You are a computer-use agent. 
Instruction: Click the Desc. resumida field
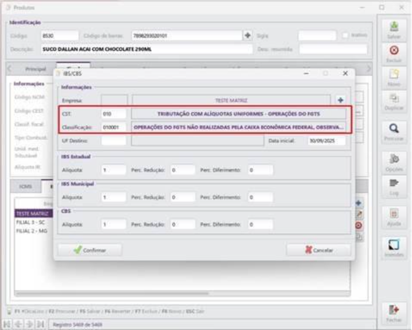click(x=333, y=49)
